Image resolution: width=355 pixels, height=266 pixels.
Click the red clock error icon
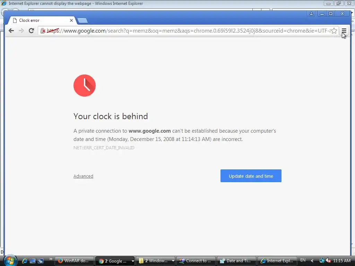click(85, 86)
